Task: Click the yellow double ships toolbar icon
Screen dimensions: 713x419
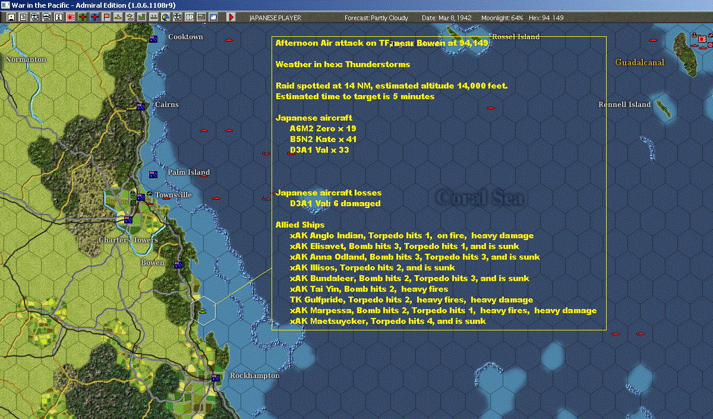Action: point(130,17)
